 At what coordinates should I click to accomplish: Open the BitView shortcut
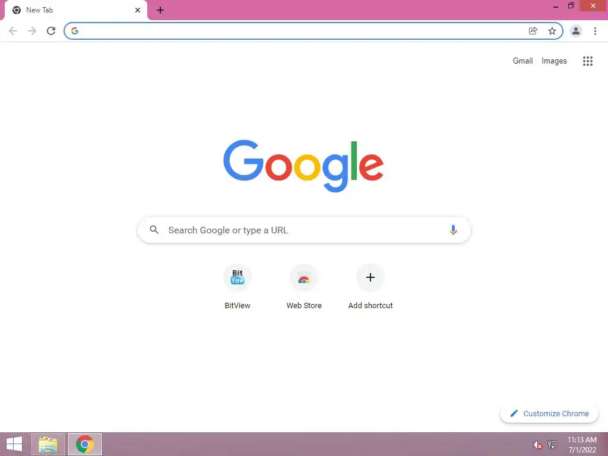237,287
